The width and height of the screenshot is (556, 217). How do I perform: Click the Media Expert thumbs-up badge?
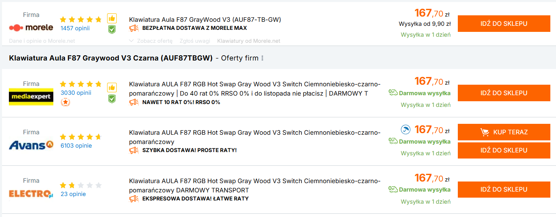point(112,88)
